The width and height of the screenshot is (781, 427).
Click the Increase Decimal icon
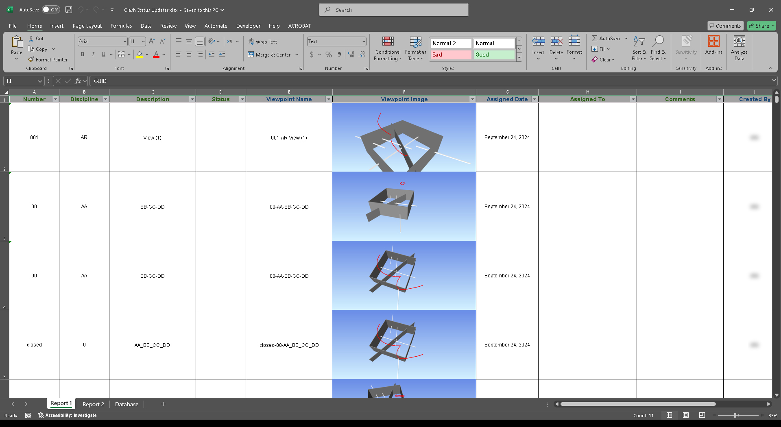(x=351, y=54)
